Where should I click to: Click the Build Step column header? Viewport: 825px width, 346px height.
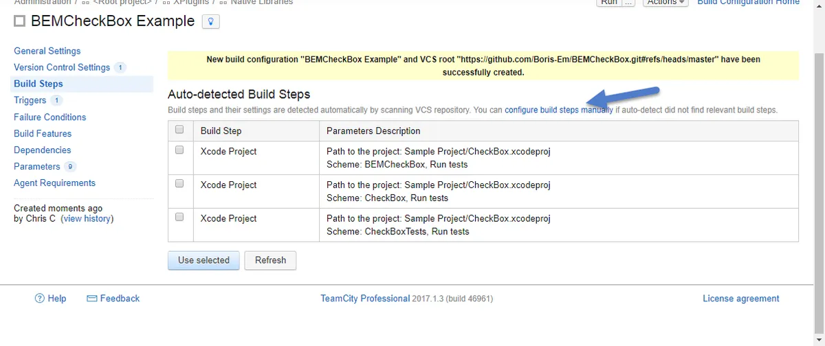coord(221,130)
